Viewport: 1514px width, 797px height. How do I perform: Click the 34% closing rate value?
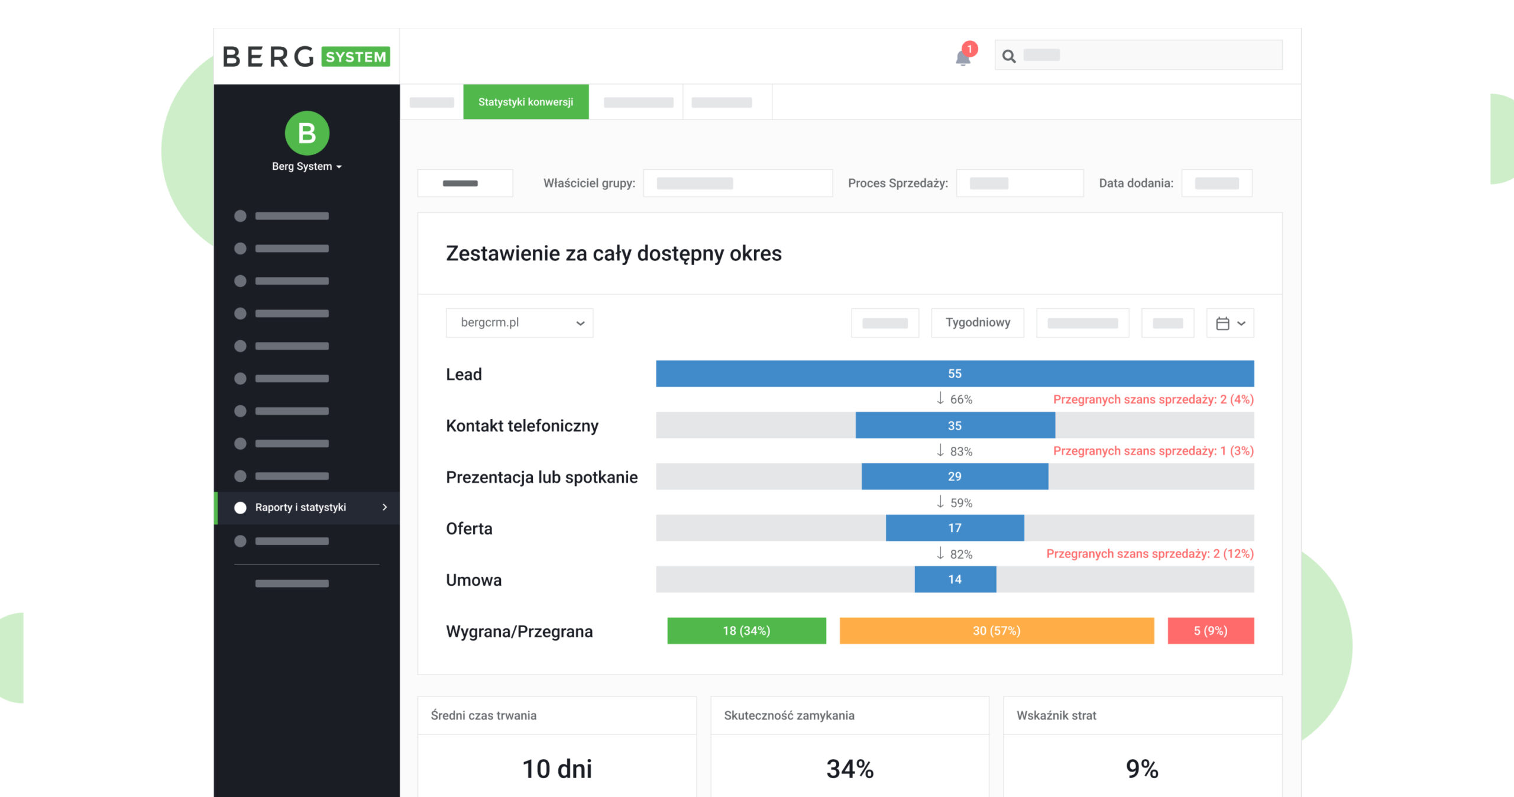[x=850, y=769]
